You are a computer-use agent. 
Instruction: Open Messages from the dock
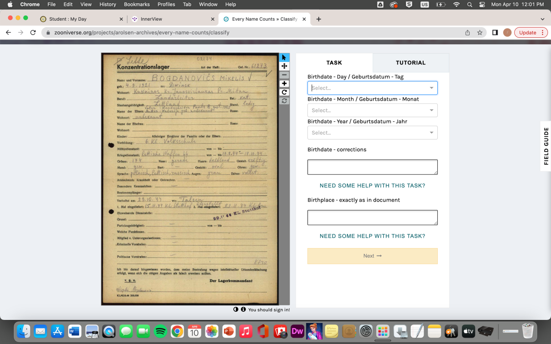126,332
